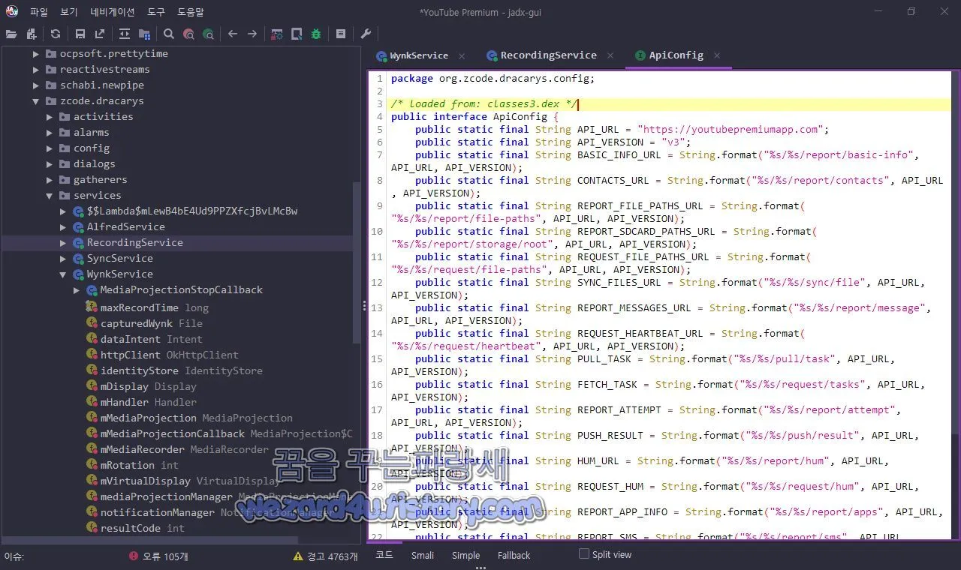Open the log viewer icon

coord(341,34)
